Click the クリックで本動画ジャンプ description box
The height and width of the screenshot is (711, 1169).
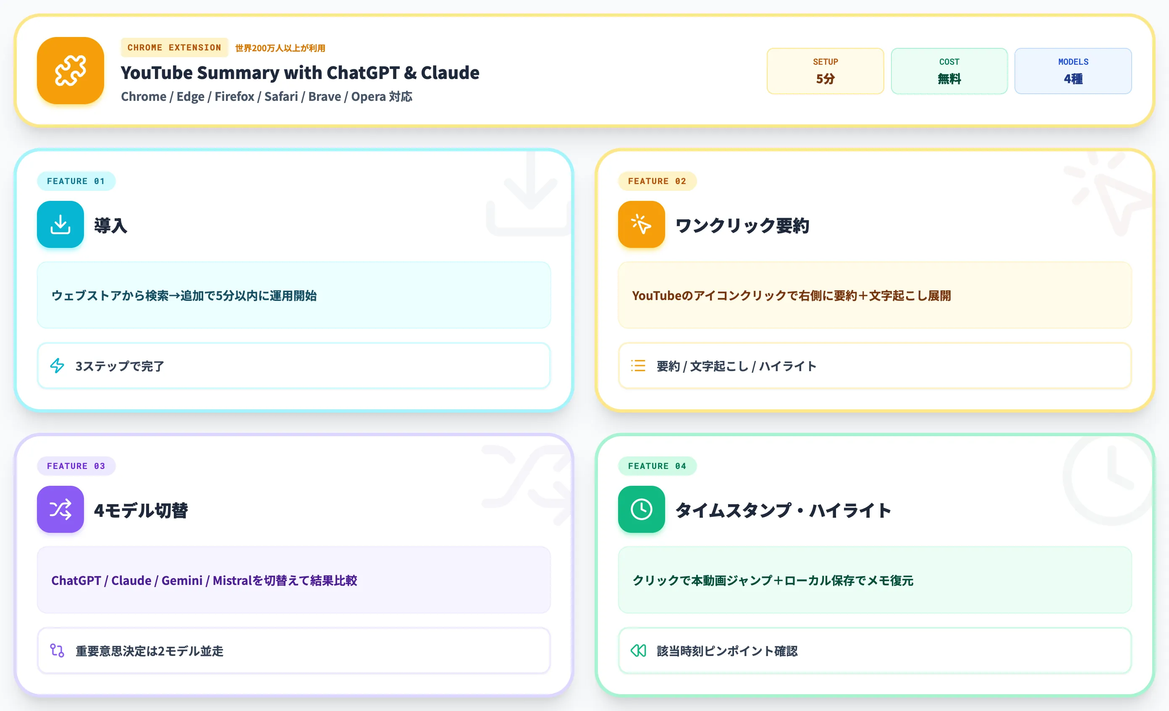coord(875,579)
